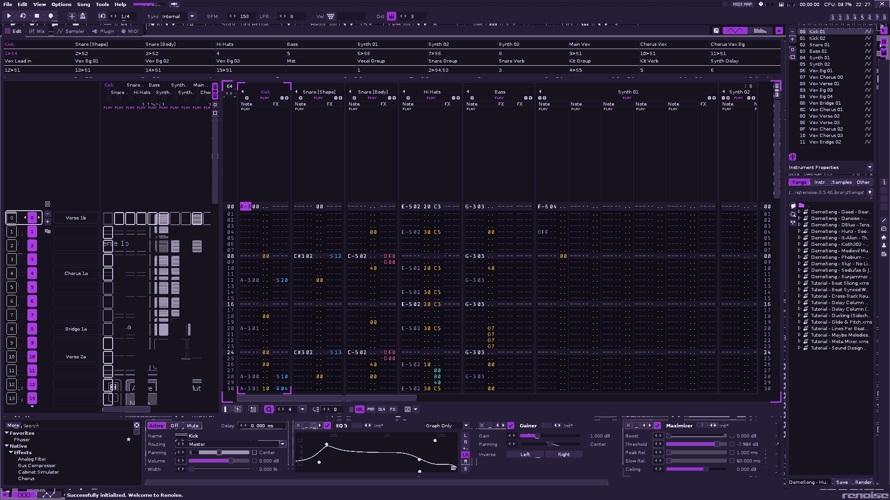Screen dimensions: 890x500
Task: Set track state to Mute
Action: tap(192, 426)
